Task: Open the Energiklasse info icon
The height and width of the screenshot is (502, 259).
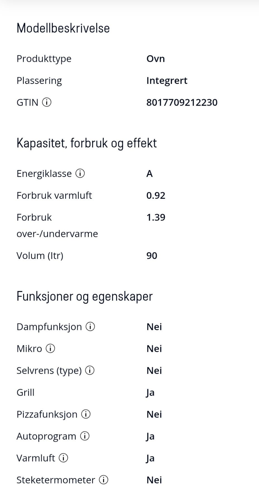Action: [x=80, y=174]
